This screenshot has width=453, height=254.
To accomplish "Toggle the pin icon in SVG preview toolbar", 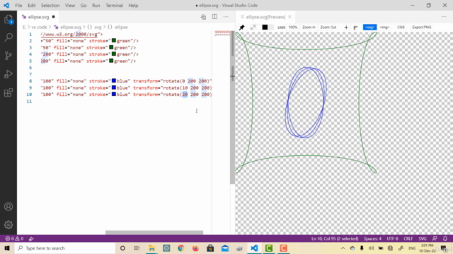I will tap(242, 27).
